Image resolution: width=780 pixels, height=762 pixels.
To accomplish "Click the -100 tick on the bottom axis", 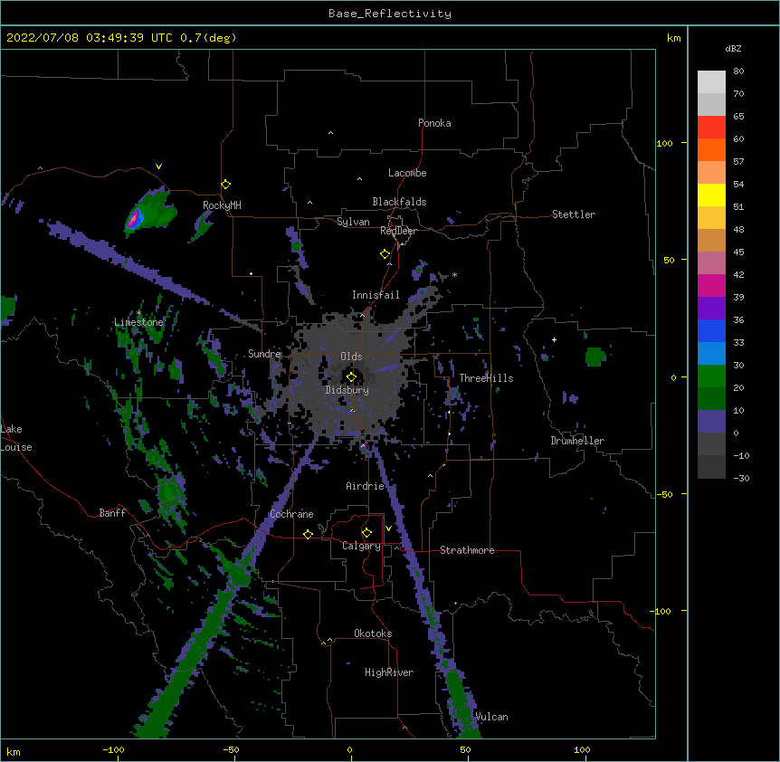I will click(x=113, y=749).
